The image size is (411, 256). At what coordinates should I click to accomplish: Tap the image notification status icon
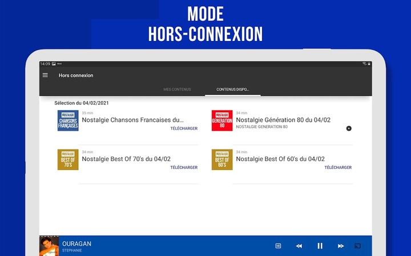(x=54, y=64)
